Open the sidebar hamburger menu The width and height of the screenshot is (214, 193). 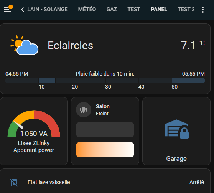coord(7,9)
